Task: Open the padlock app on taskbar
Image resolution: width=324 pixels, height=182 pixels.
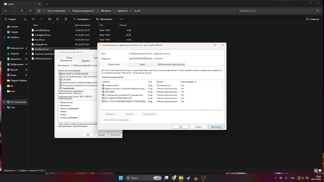Action: click(x=196, y=178)
